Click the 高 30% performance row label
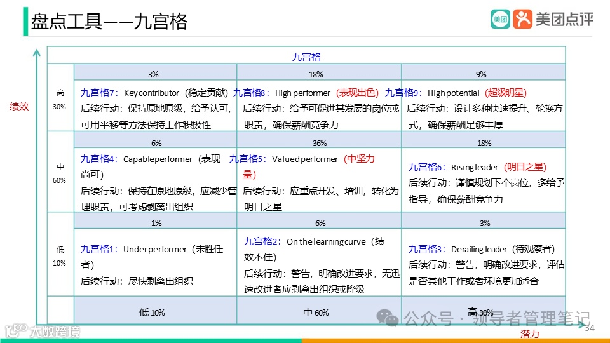The image size is (610, 343). click(60, 99)
